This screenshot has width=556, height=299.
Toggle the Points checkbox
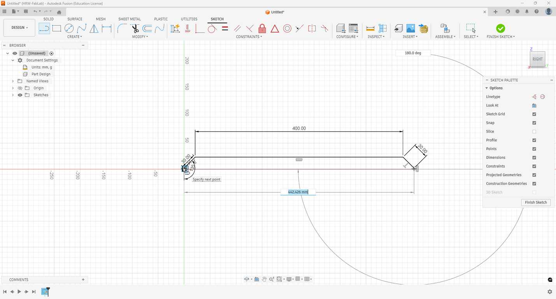click(534, 149)
